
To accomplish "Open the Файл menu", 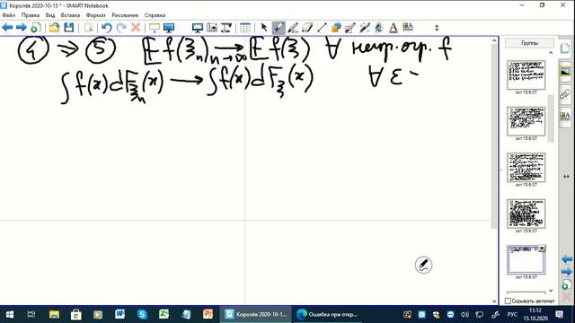I will click(9, 15).
